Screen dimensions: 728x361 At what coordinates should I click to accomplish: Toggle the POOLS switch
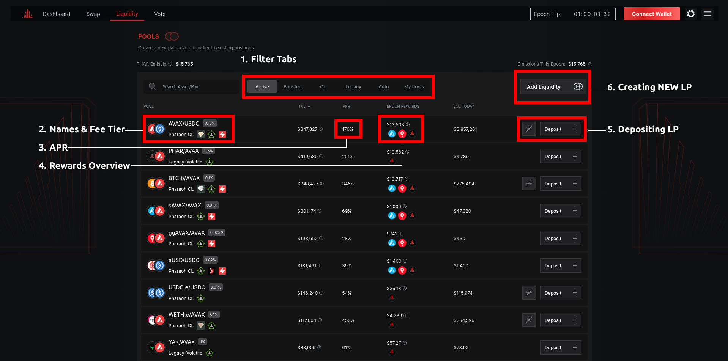172,36
